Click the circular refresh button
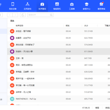 [23, 15]
